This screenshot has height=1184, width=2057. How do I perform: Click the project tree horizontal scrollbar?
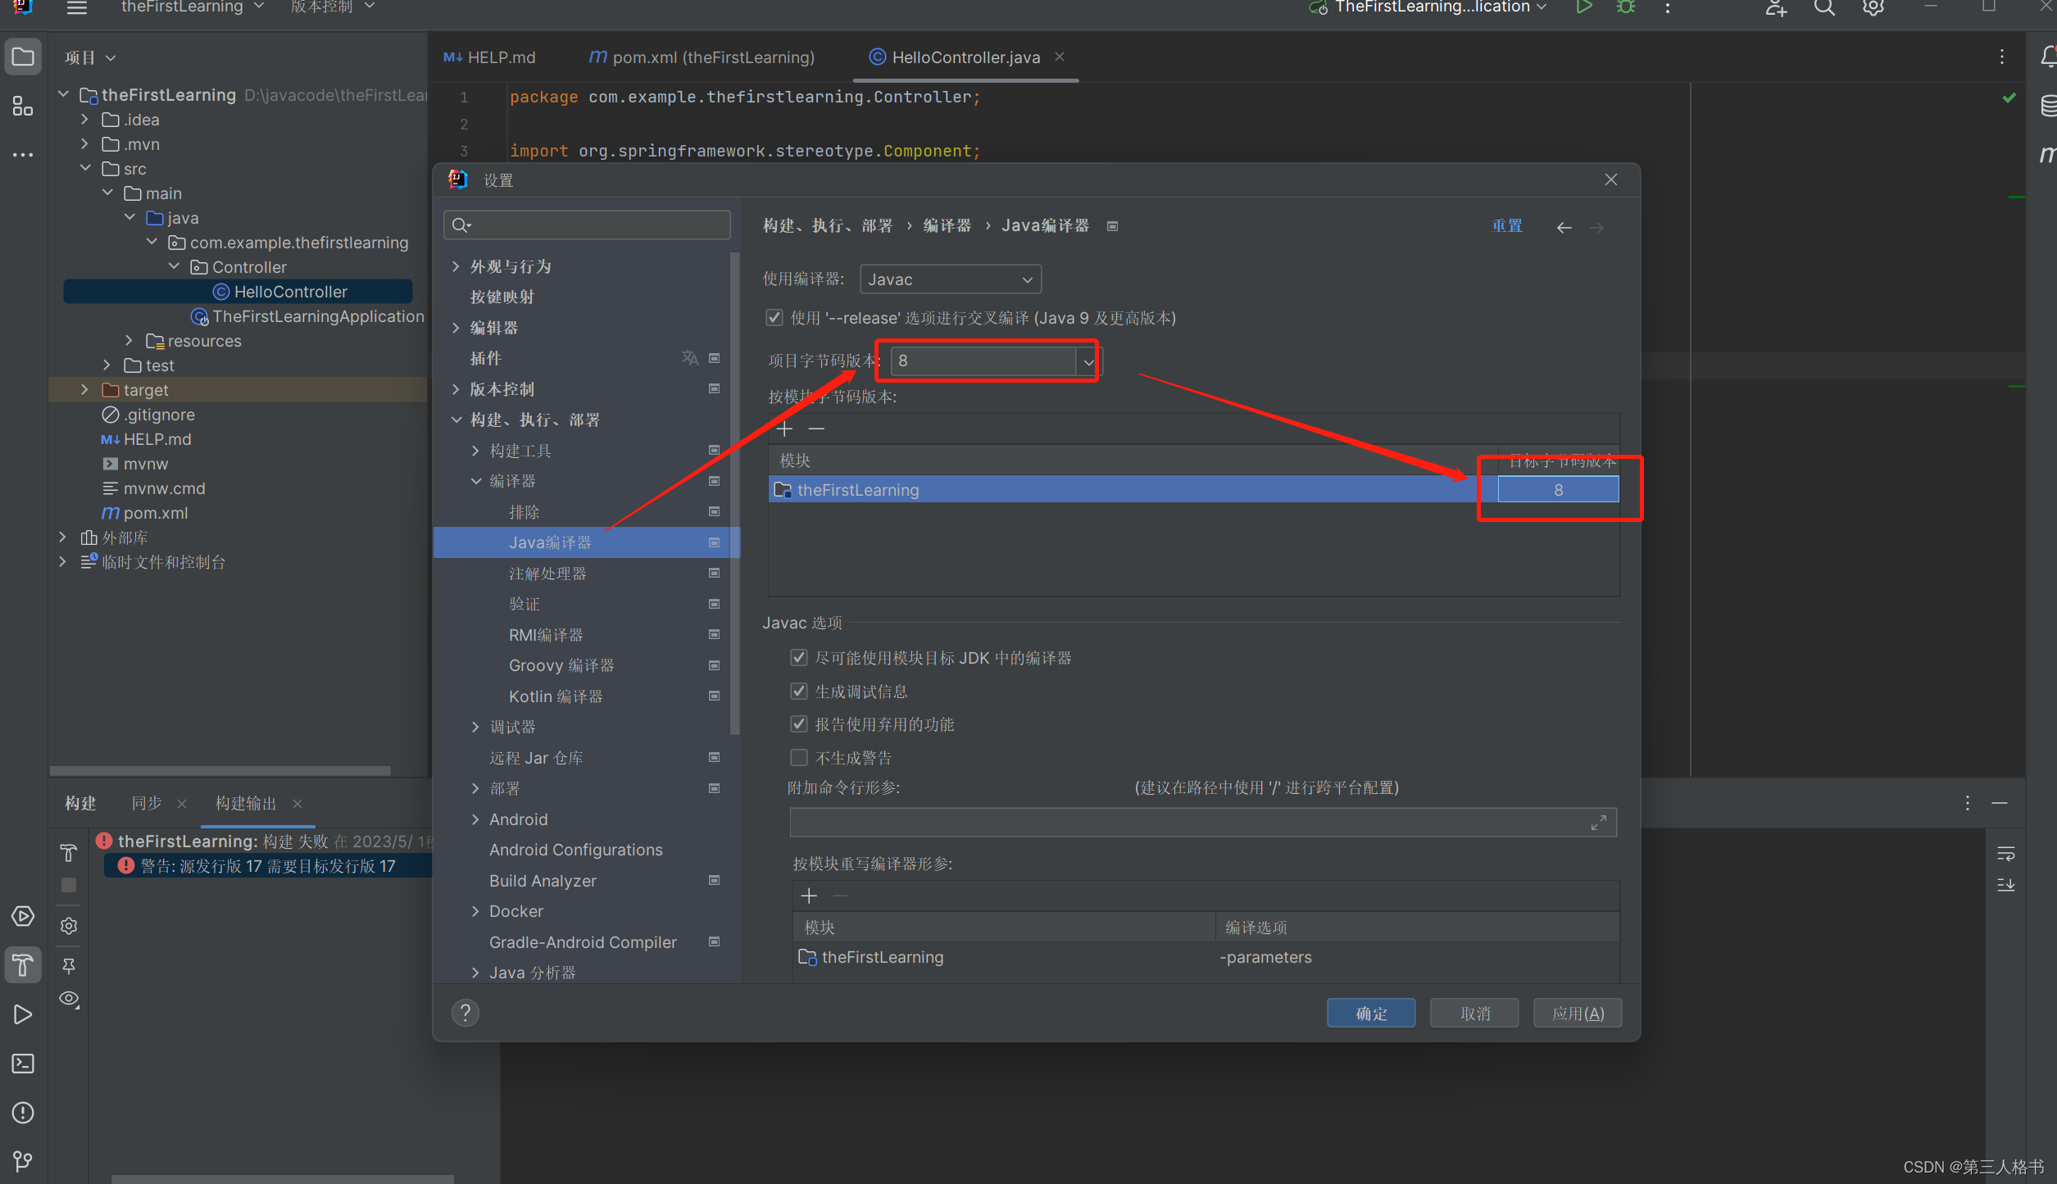(220, 771)
